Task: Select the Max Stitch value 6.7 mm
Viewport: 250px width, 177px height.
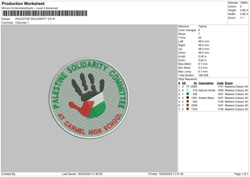Action: pyautogui.click(x=203, y=64)
